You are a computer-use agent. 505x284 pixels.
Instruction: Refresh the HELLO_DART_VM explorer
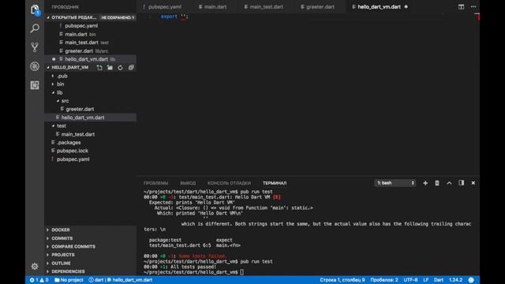[x=120, y=68]
